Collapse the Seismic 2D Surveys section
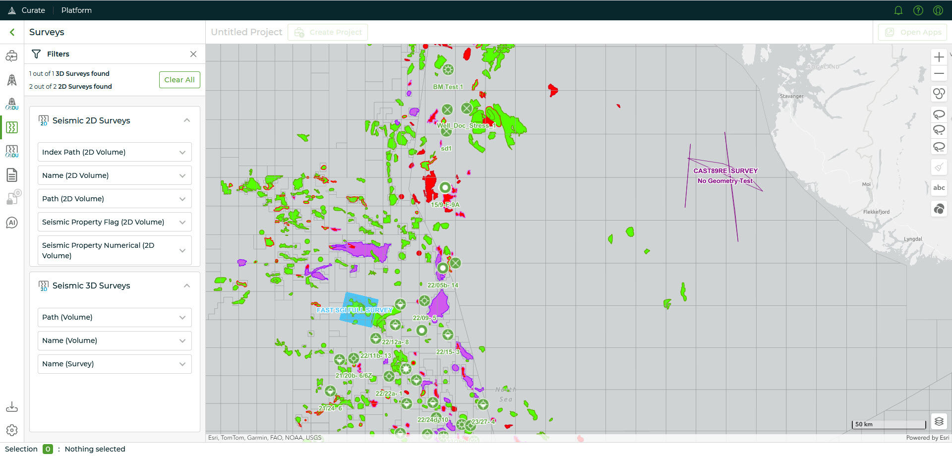952x456 pixels. point(187,120)
